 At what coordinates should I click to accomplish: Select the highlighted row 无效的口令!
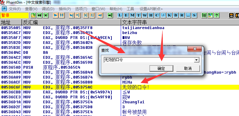pyautogui.click(x=119, y=87)
